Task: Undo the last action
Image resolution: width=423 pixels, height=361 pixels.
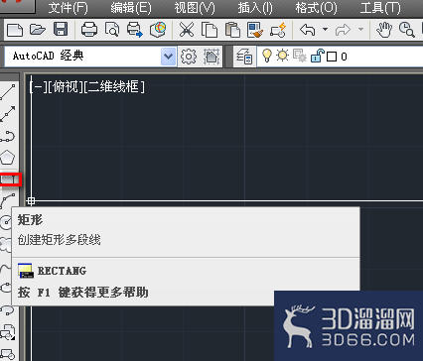Action: pos(308,30)
